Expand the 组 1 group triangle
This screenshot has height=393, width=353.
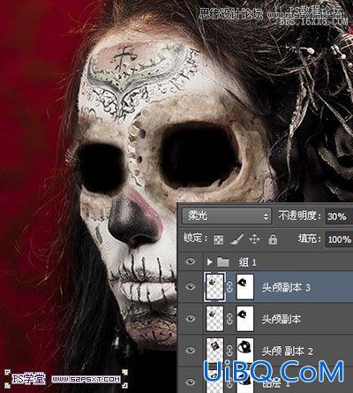pyautogui.click(x=209, y=261)
